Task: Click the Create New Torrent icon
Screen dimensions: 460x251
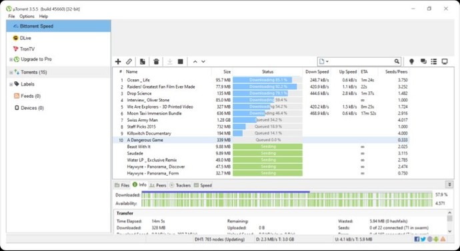Action: pyautogui.click(x=142, y=61)
